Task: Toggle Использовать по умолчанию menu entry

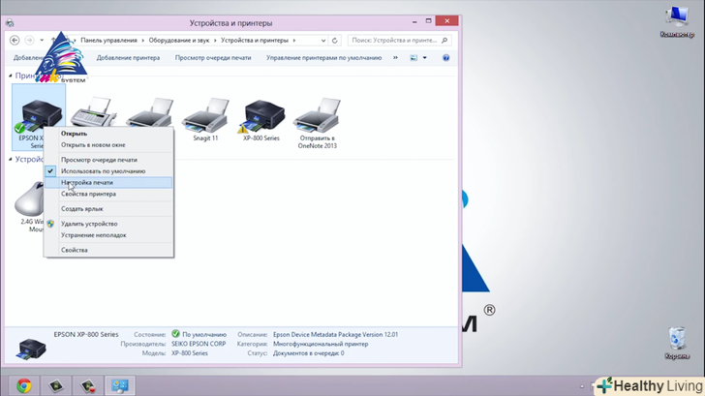Action: tap(107, 171)
